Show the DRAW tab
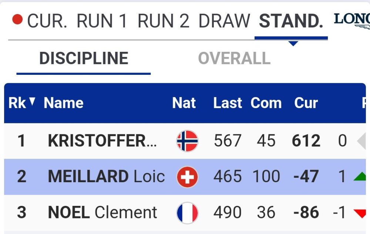The height and width of the screenshot is (234, 370). (x=224, y=21)
